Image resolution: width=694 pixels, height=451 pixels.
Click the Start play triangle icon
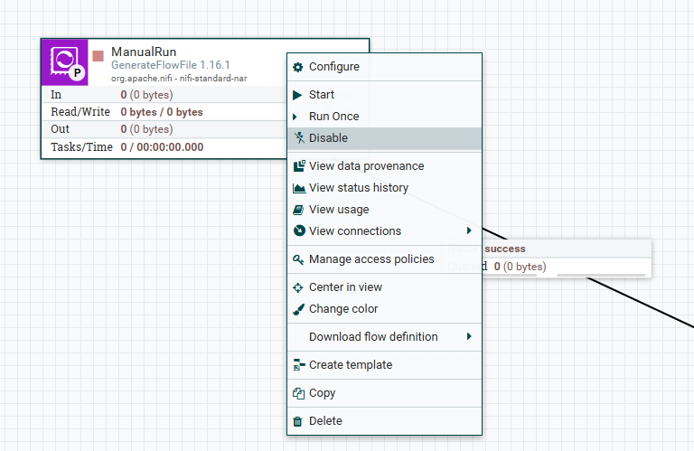click(x=297, y=95)
